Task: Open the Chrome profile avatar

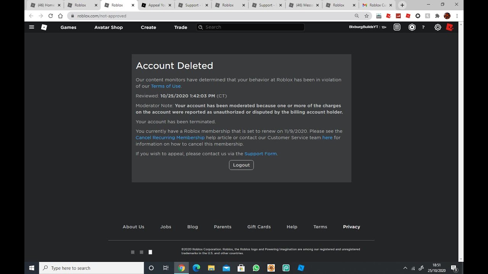Action: coord(447,16)
